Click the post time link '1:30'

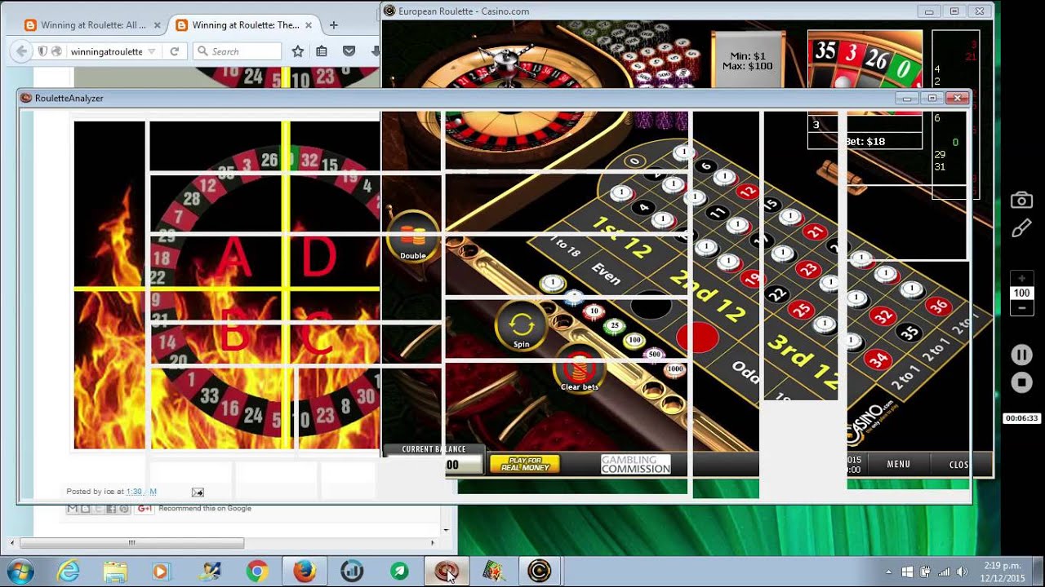tap(134, 492)
